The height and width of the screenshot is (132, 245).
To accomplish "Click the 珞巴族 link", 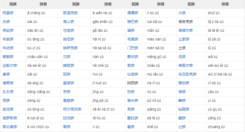I will (133, 22).
